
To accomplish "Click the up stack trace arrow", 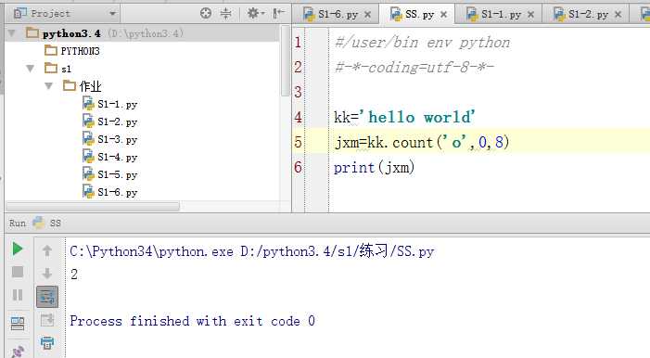I will [47, 250].
